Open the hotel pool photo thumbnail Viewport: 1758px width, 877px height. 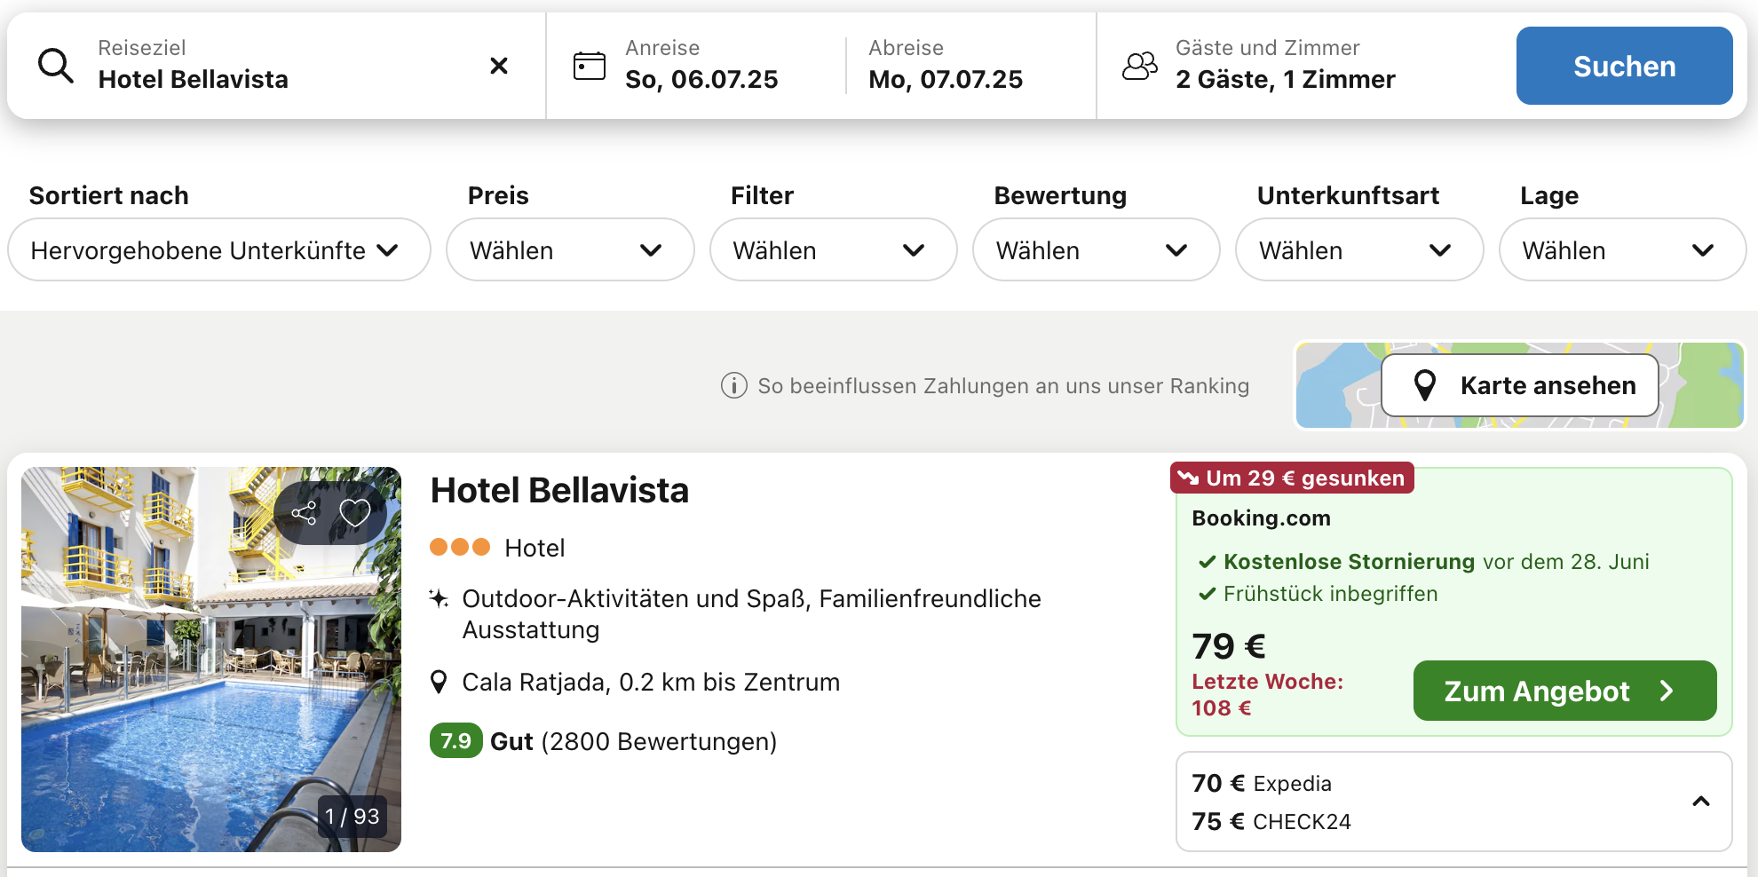pos(211,660)
